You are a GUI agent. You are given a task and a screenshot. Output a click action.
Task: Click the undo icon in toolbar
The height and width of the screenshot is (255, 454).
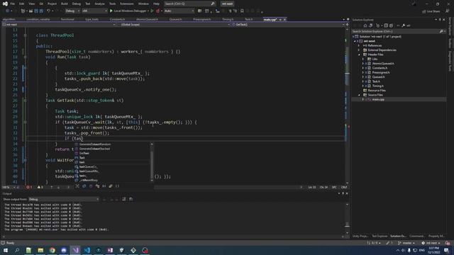pyautogui.click(x=49, y=11)
